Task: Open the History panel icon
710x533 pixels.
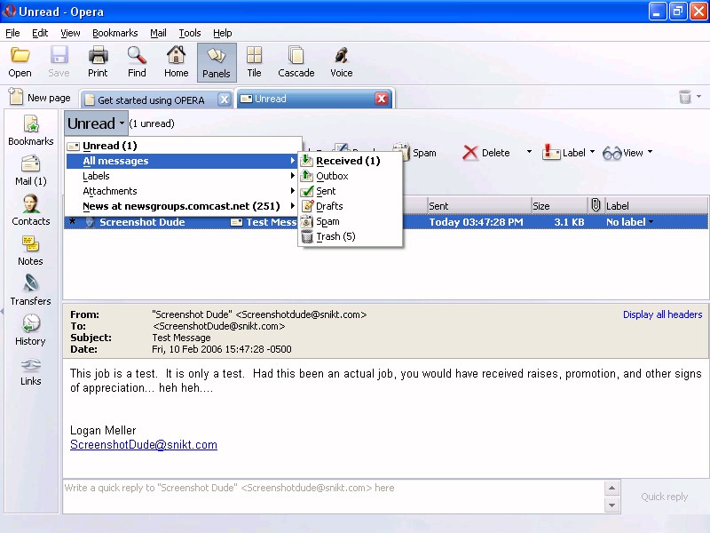Action: [x=30, y=330]
